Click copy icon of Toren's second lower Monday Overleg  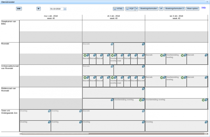pyautogui.click(x=81, y=122)
